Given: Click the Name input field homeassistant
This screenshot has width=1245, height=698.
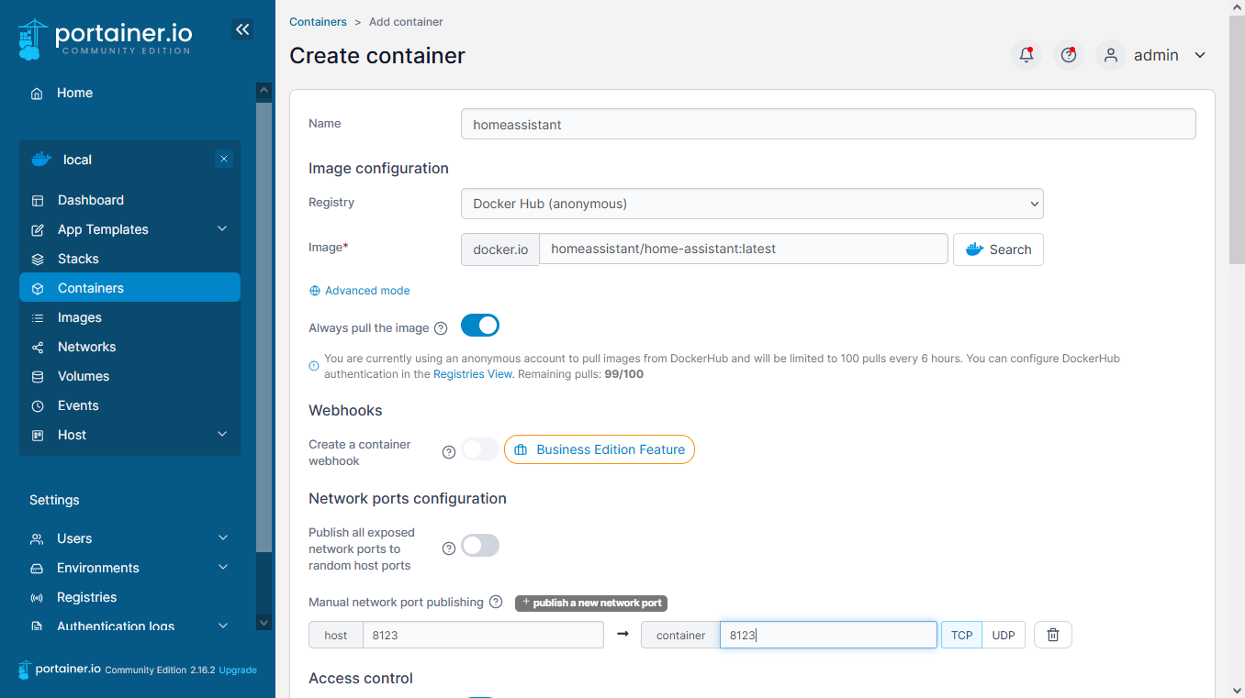Looking at the screenshot, I should pyautogui.click(x=828, y=124).
